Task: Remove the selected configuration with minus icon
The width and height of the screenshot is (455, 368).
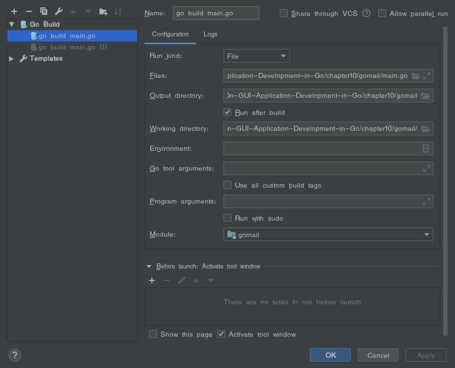Action: pos(29,11)
